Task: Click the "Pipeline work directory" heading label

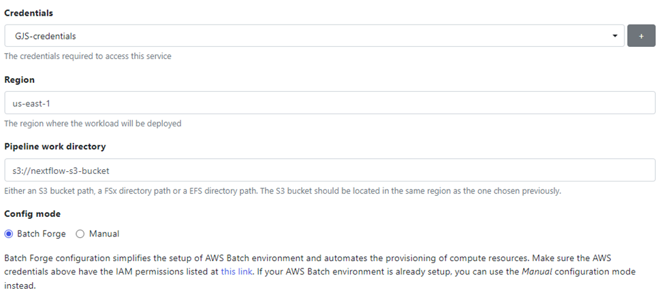Action: point(55,146)
